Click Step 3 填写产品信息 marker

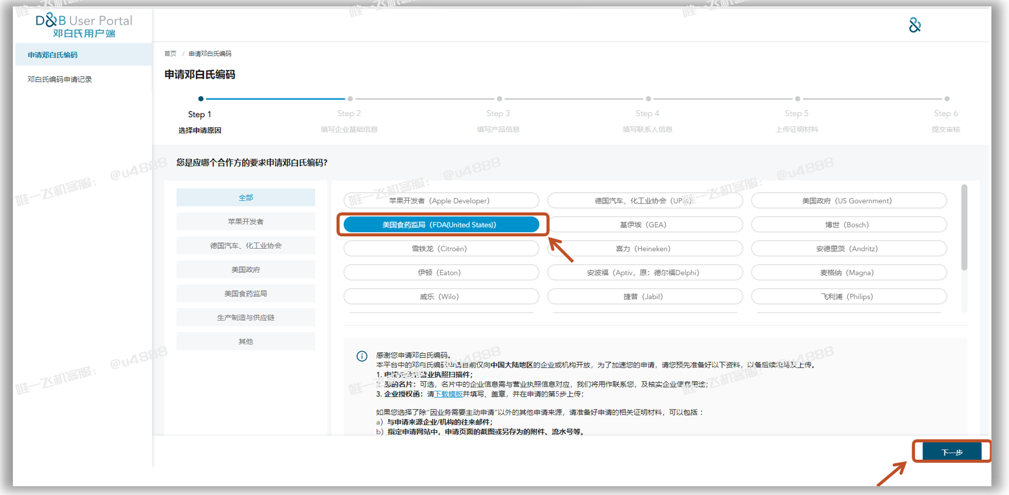499,115
